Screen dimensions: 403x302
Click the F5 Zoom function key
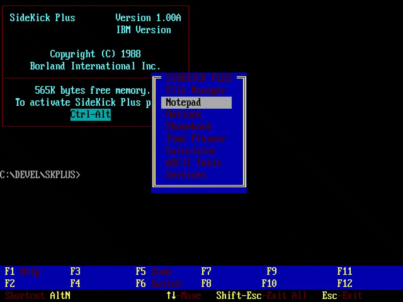coord(153,271)
